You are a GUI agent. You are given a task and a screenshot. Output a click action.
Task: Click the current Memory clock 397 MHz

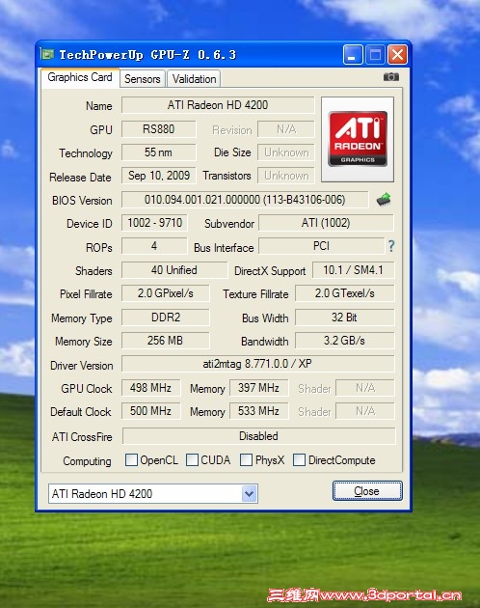[258, 388]
